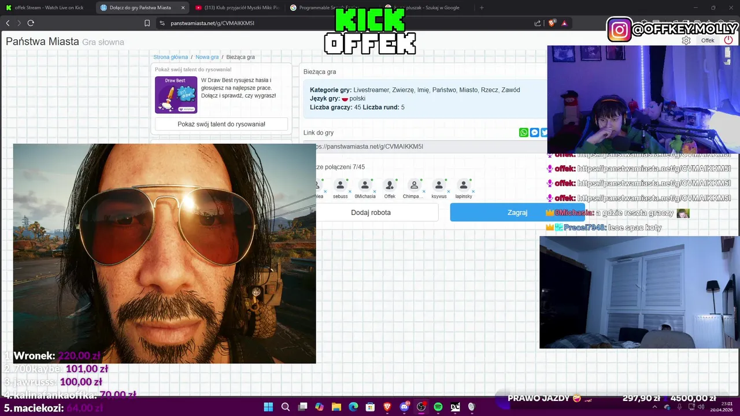Screen dimensions: 740x416
Task: Go back with the browser back arrow
Action: (x=8, y=23)
